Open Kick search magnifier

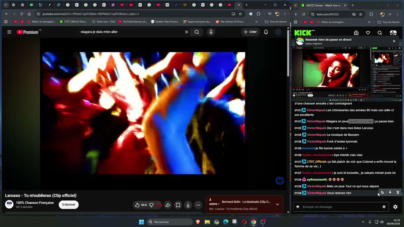coord(380,33)
